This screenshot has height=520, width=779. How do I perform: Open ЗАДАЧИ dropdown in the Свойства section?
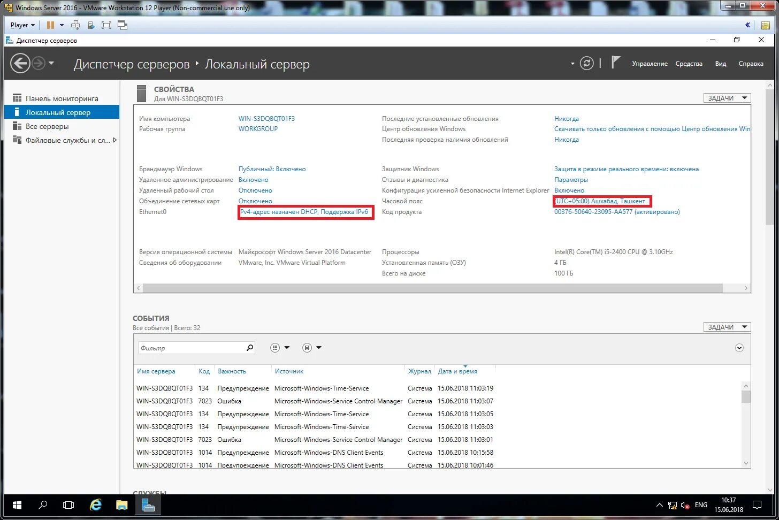click(x=727, y=98)
